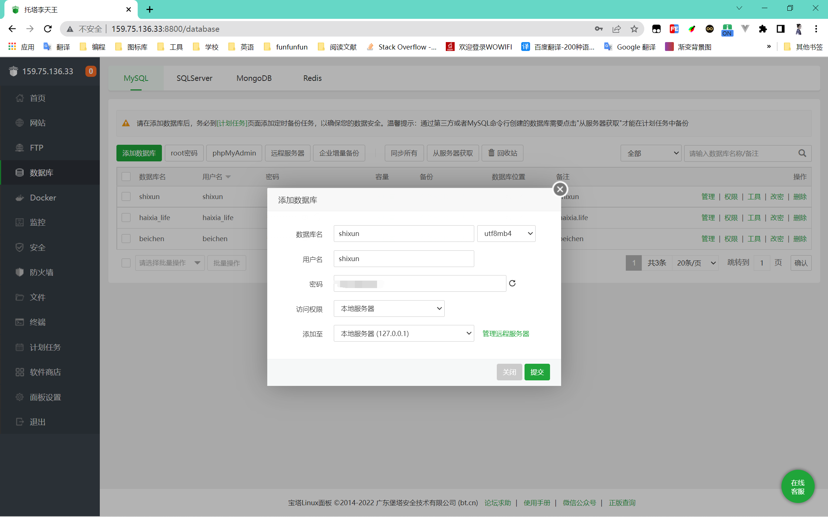Switch to the Redis tab

(312, 78)
